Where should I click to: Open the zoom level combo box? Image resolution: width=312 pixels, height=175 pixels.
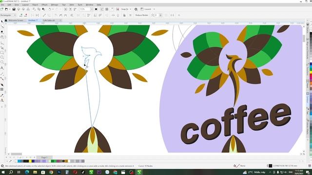tap(86, 9)
